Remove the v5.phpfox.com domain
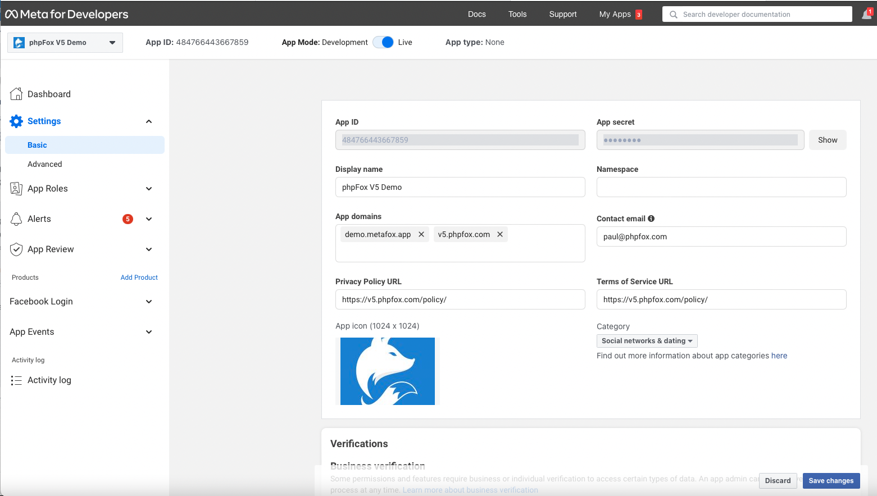The image size is (877, 496). point(500,234)
